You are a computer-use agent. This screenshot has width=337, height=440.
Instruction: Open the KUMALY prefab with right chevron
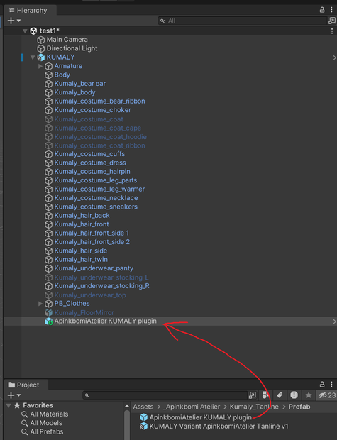pos(334,57)
